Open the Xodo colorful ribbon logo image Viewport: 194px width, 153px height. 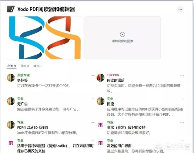point(45,38)
